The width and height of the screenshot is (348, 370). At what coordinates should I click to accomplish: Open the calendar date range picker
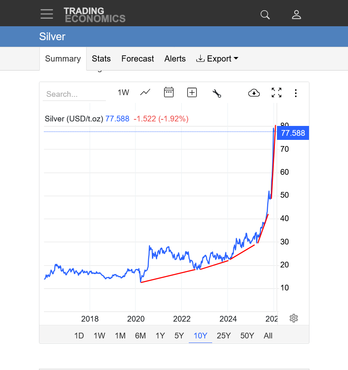(169, 92)
